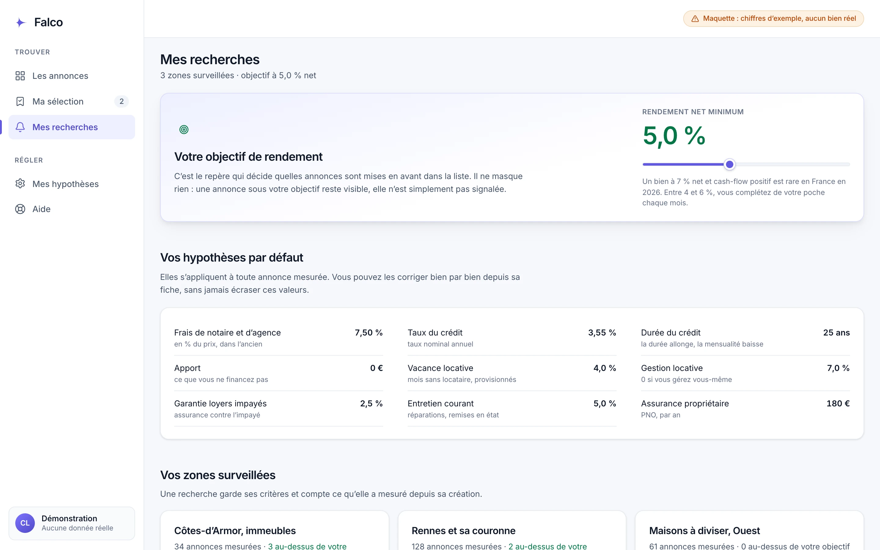880x550 pixels.
Task: Click the Vacance locative value 4,0 %
Action: tap(605, 368)
